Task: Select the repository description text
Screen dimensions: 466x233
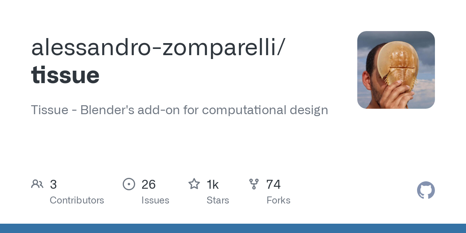Action: click(179, 110)
